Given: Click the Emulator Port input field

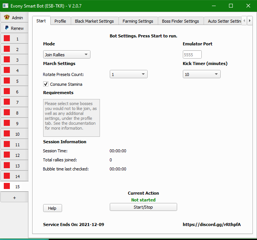Looking at the screenshot, I should pos(192,55).
